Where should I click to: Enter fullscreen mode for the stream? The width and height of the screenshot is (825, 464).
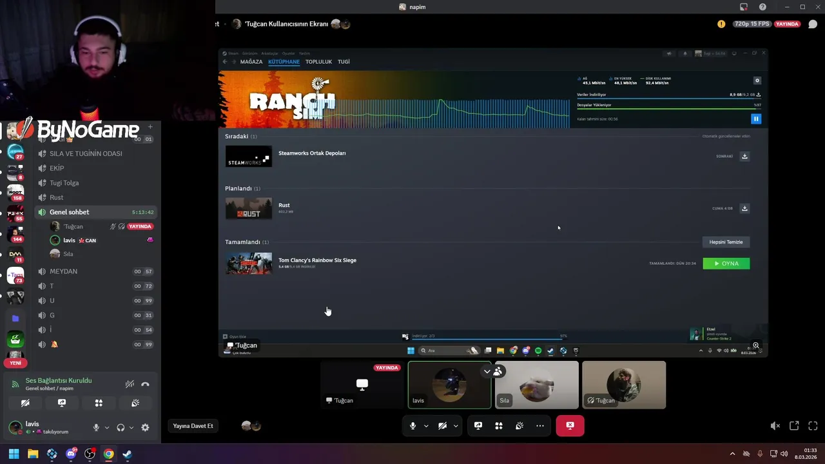[x=813, y=426]
